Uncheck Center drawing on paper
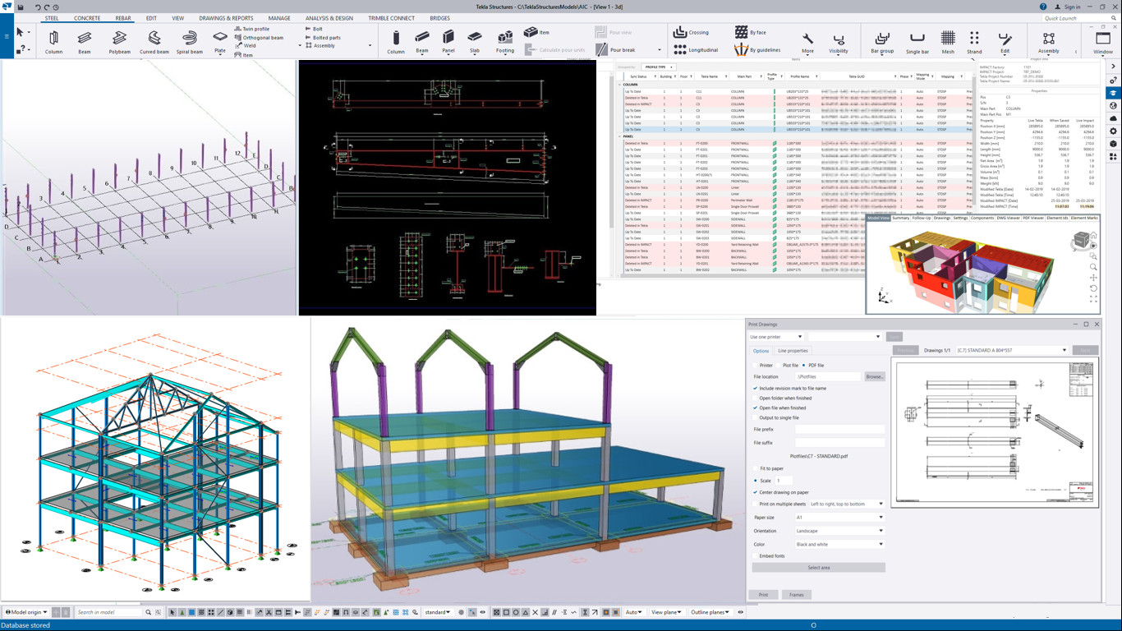The image size is (1122, 631). tap(756, 493)
